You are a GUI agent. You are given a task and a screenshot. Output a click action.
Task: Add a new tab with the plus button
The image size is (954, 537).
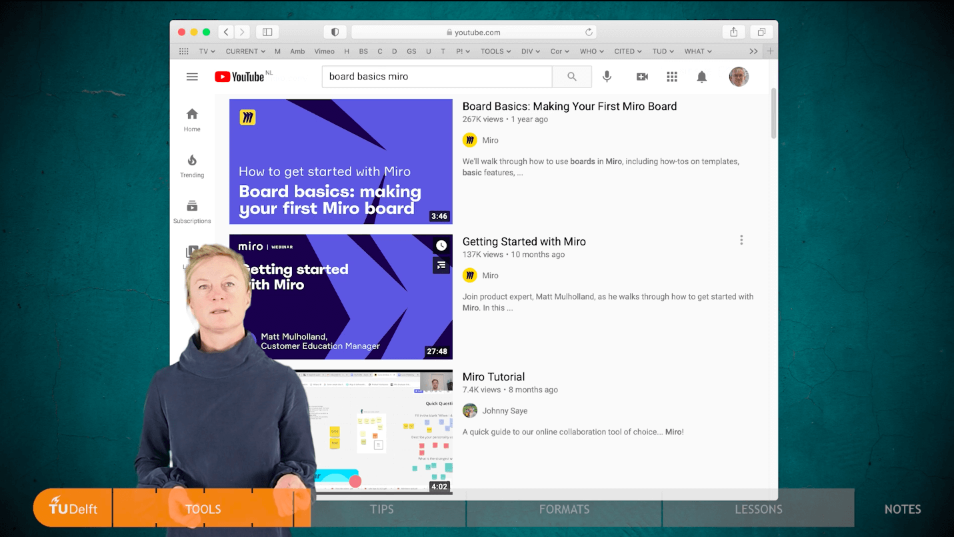(x=771, y=51)
